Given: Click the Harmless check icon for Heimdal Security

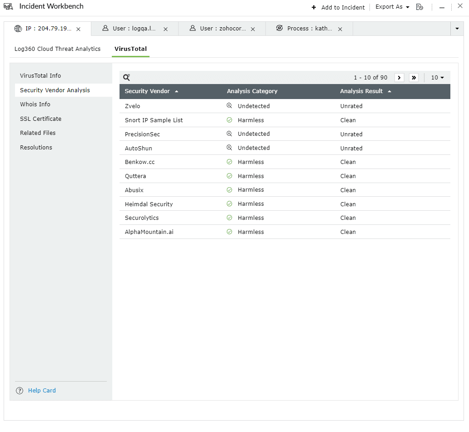Looking at the screenshot, I should (x=229, y=204).
